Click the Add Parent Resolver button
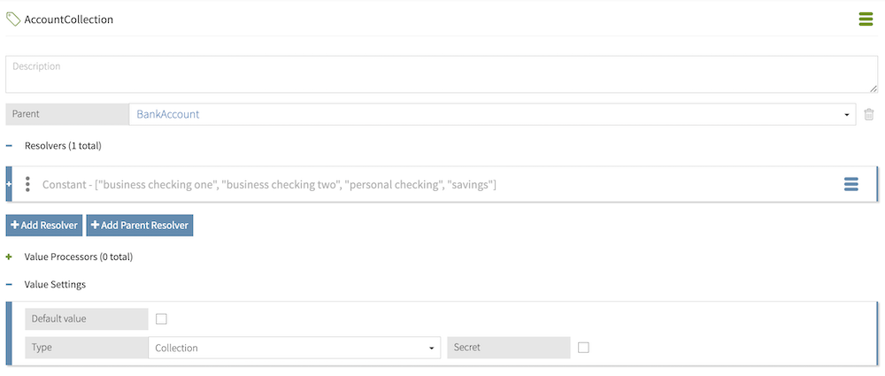This screenshot has height=376, width=885. [x=139, y=226]
